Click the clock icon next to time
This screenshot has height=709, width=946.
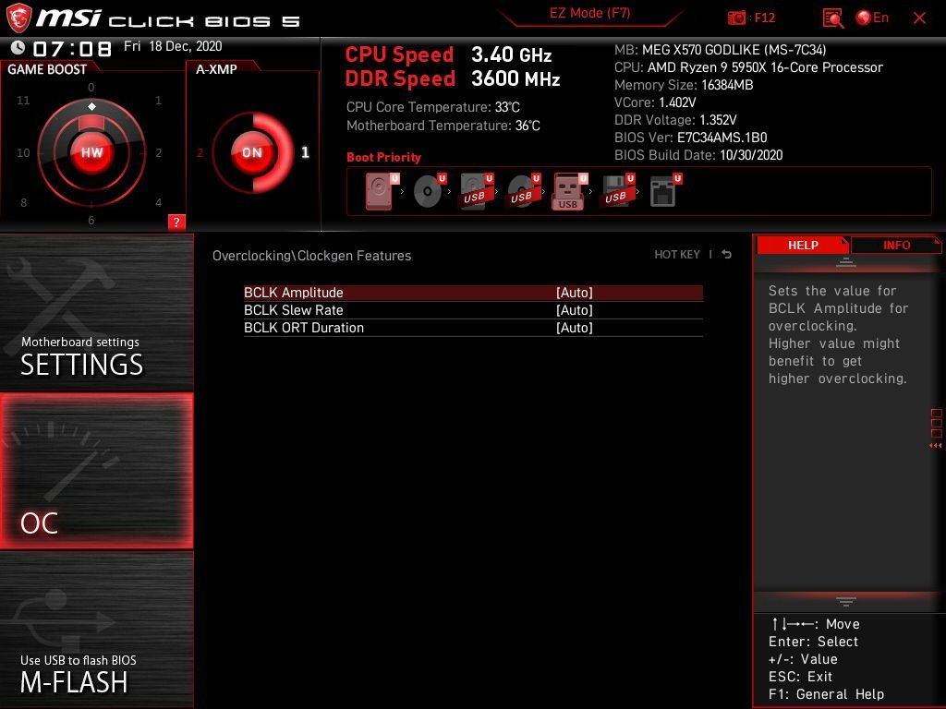18,47
